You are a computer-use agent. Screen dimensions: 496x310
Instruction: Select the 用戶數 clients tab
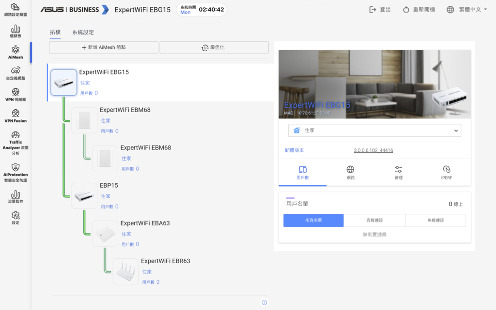302,173
